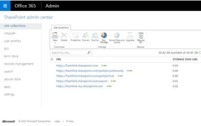Click the New site collection icon

coord(55,35)
